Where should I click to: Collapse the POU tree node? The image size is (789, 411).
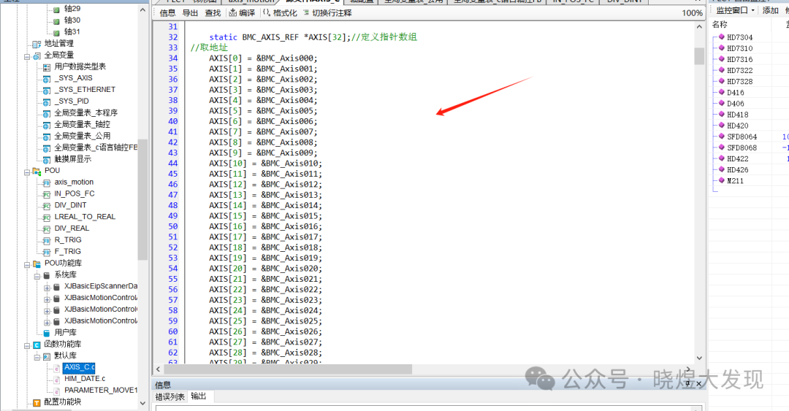(27, 172)
